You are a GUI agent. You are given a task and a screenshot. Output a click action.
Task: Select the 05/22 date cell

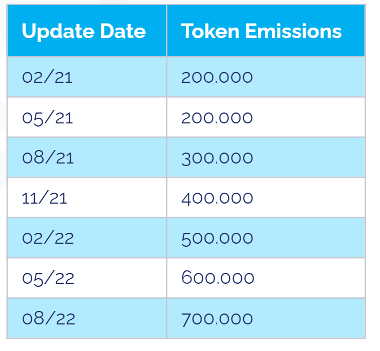point(87,278)
